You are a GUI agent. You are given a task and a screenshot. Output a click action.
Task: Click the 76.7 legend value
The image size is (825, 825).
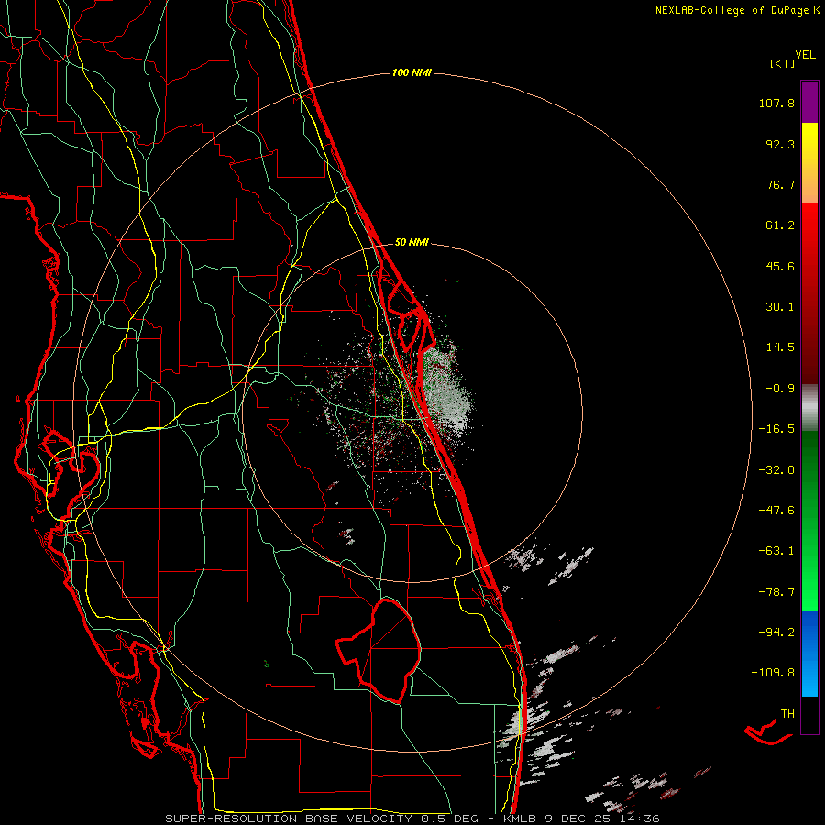click(x=780, y=184)
